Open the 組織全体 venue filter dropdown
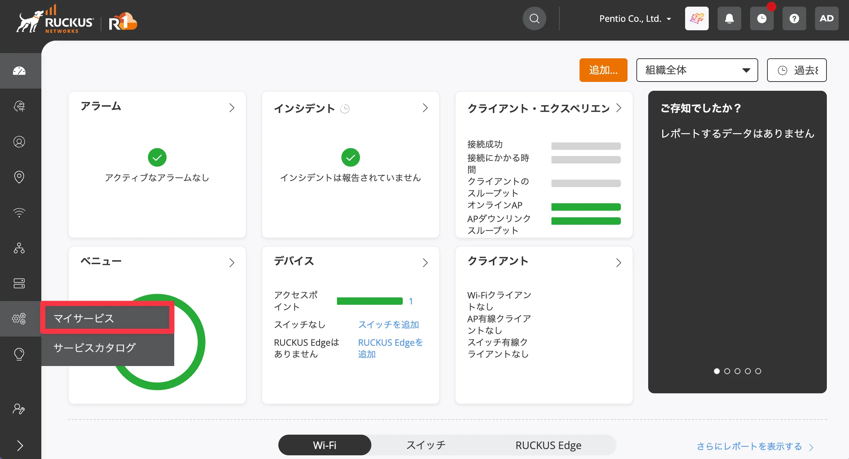The height and width of the screenshot is (459, 849). pos(697,70)
